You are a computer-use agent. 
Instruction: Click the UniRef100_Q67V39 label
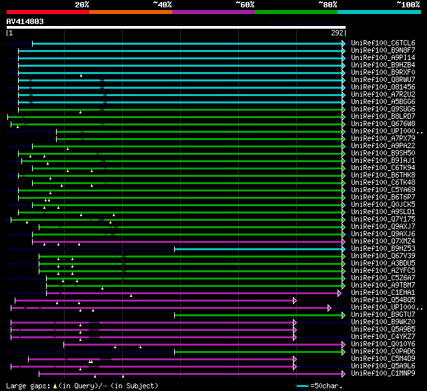click(383, 256)
